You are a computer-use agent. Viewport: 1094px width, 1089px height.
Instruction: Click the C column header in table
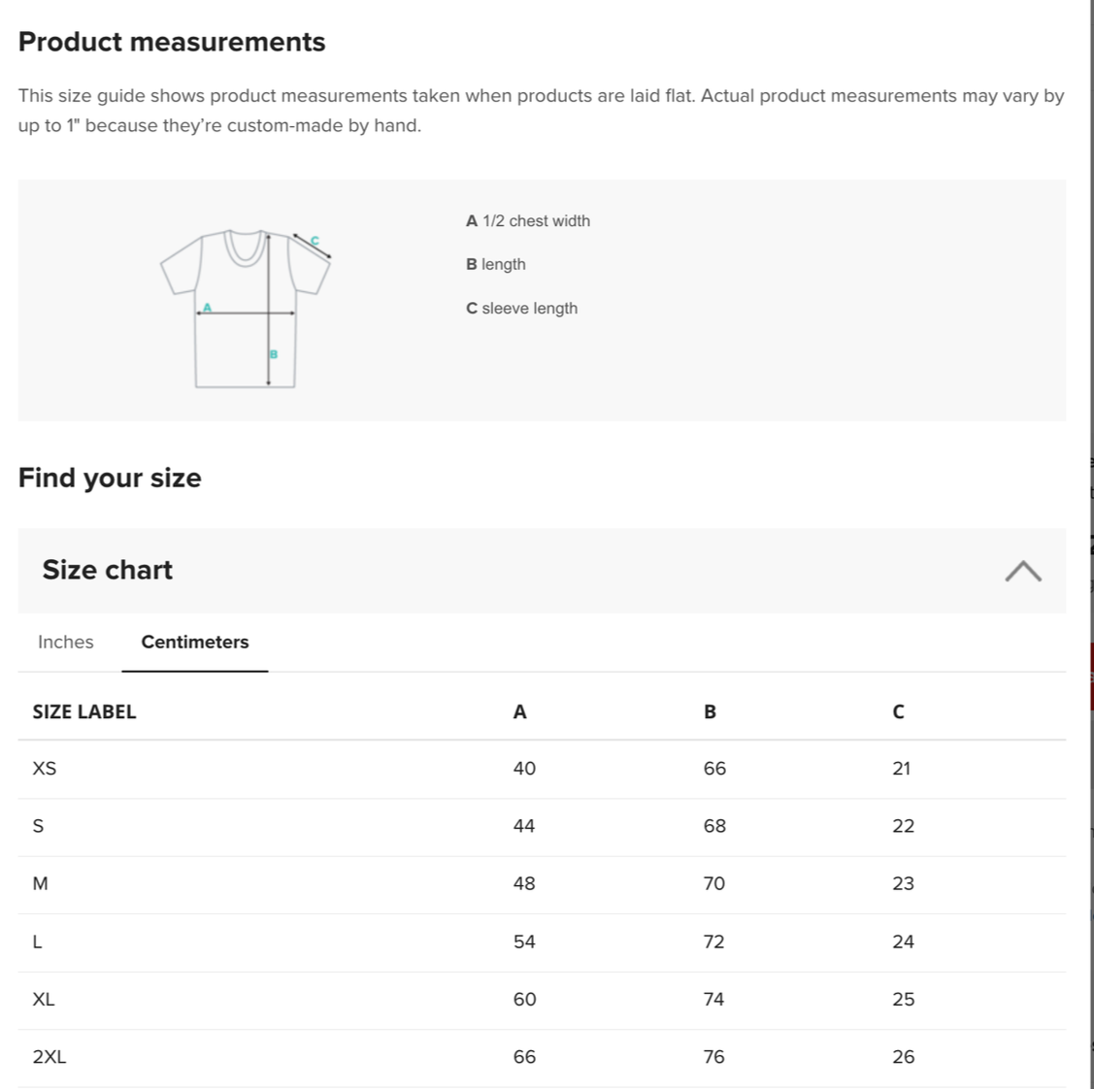coord(898,711)
